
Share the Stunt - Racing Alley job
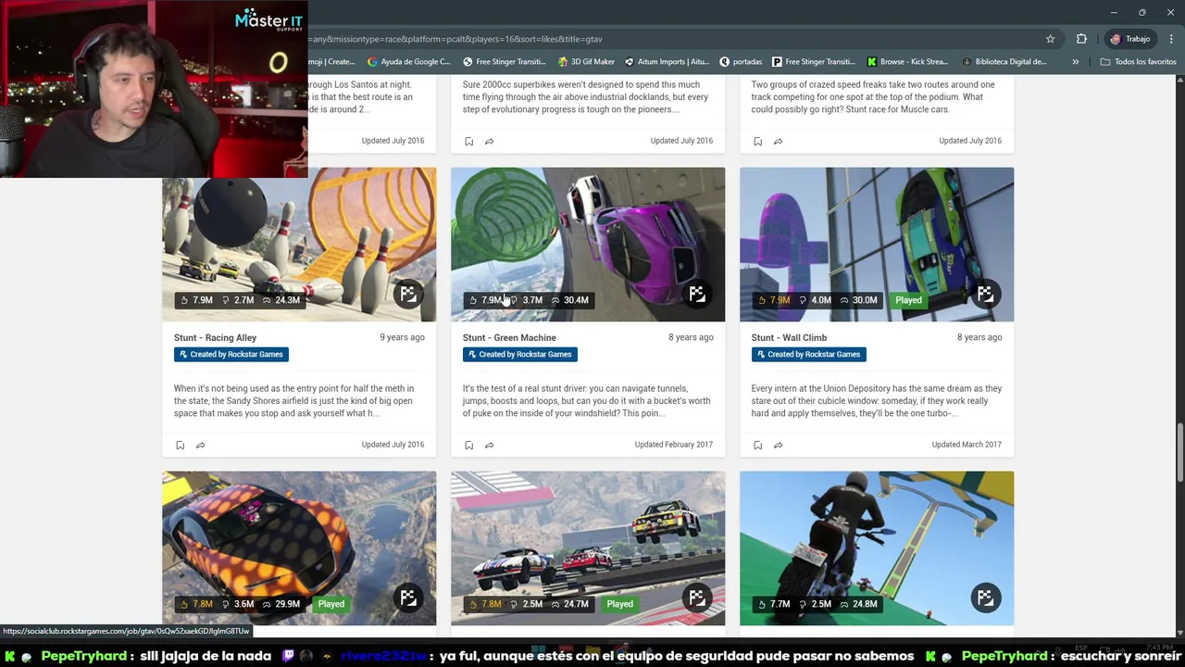(200, 446)
